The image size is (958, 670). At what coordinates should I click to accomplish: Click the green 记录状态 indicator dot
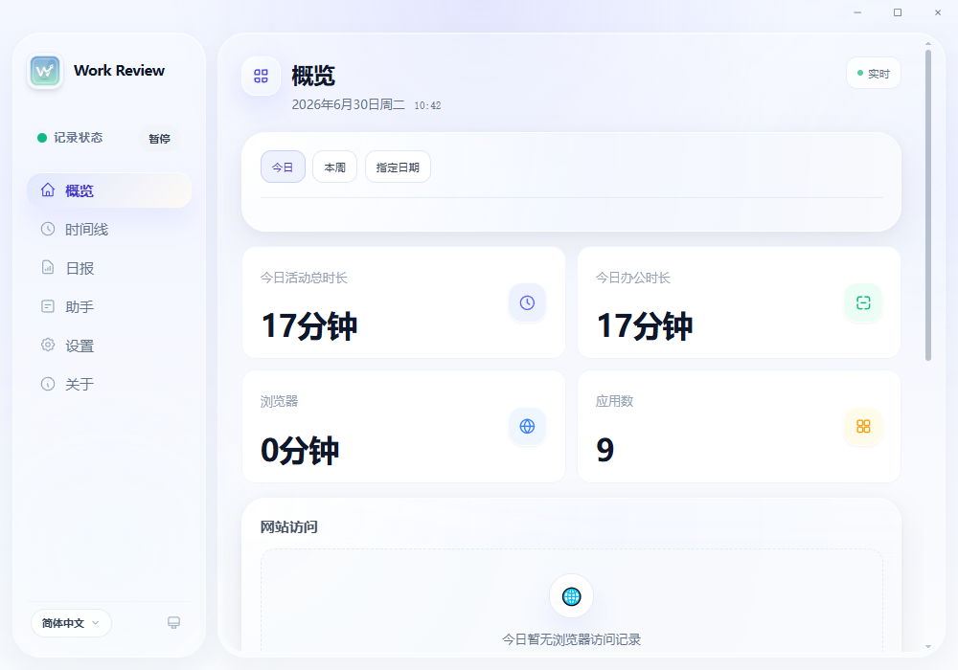[x=42, y=138]
